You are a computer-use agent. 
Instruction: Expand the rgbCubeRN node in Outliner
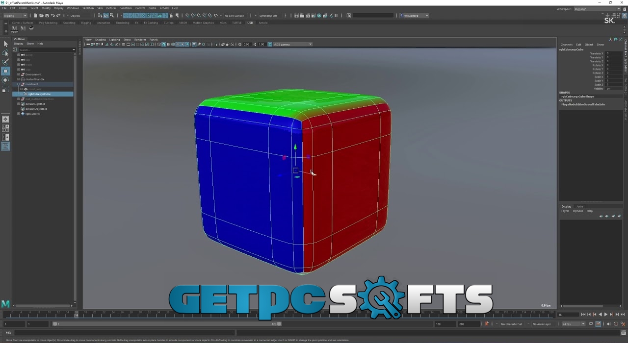tap(19, 114)
